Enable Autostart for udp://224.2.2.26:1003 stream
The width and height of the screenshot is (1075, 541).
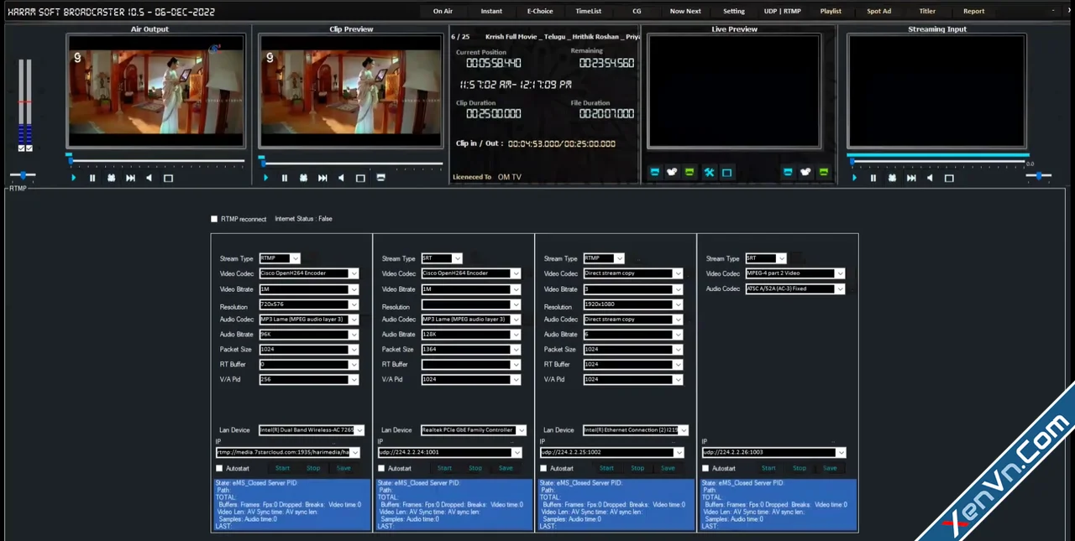point(705,468)
